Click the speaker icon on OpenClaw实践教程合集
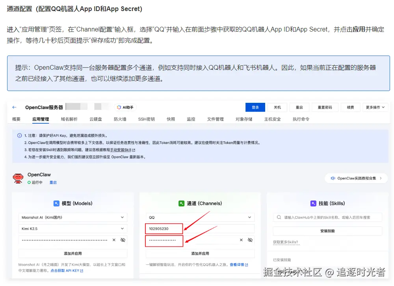Screen dimensions: 394x286 [333, 178]
